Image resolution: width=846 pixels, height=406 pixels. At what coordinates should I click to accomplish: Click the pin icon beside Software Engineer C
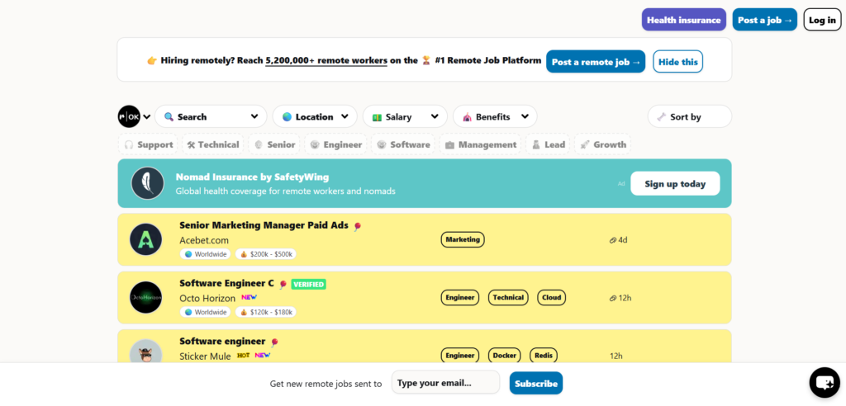coord(283,285)
